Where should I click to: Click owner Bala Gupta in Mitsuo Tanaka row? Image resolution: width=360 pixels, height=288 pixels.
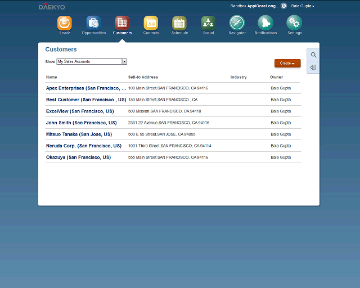[281, 134]
